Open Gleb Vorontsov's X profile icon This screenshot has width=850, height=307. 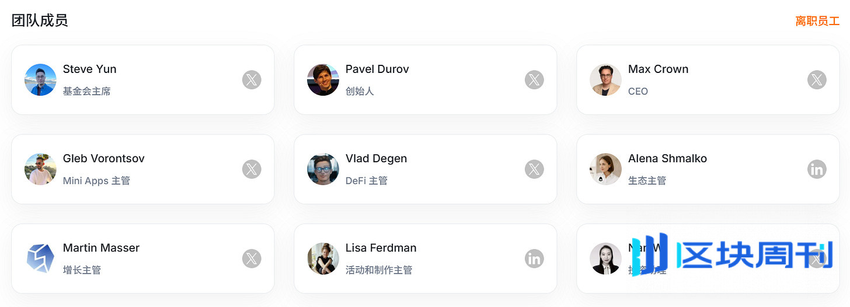(x=252, y=169)
